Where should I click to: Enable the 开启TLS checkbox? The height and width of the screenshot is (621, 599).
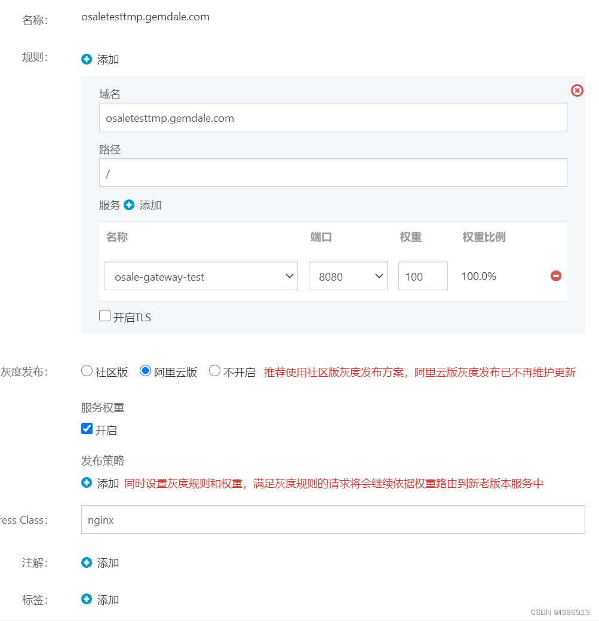pyautogui.click(x=105, y=316)
